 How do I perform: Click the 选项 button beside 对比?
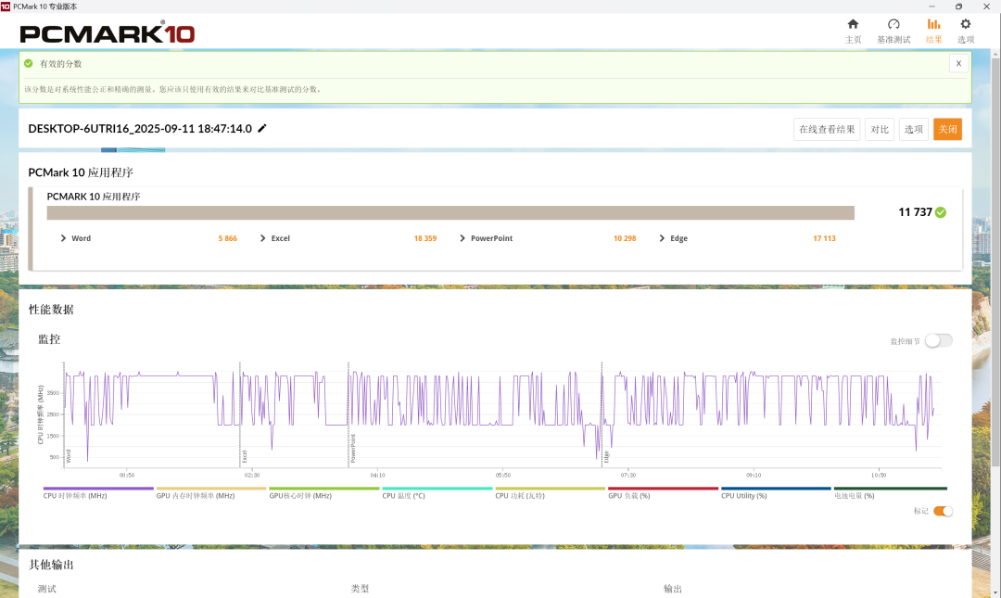click(x=914, y=129)
